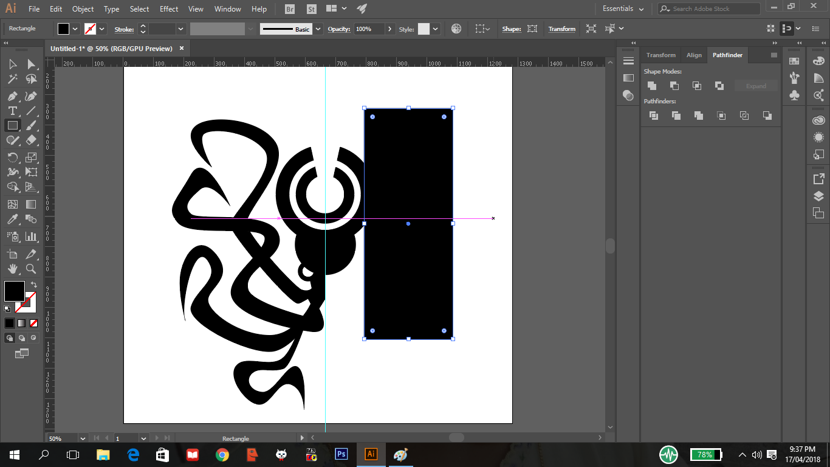Viewport: 830px width, 467px height.
Task: Set fill mode to None
Action: tap(33, 323)
